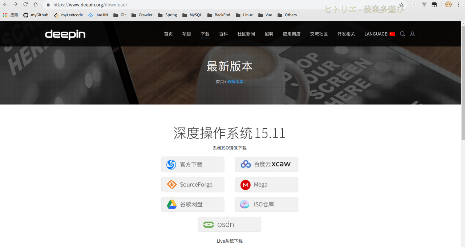Open the 交流社区 navigation item

point(319,34)
